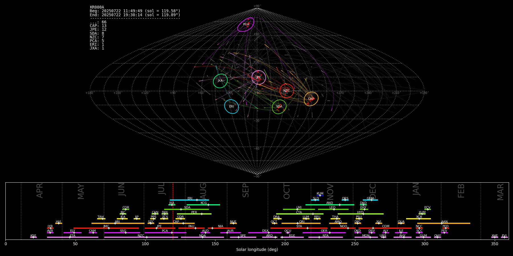Click the JUL month label
This screenshot has height=256, width=513.
[x=162, y=189]
